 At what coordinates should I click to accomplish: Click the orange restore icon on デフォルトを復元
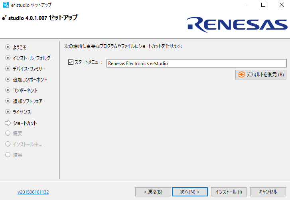[x=241, y=75]
